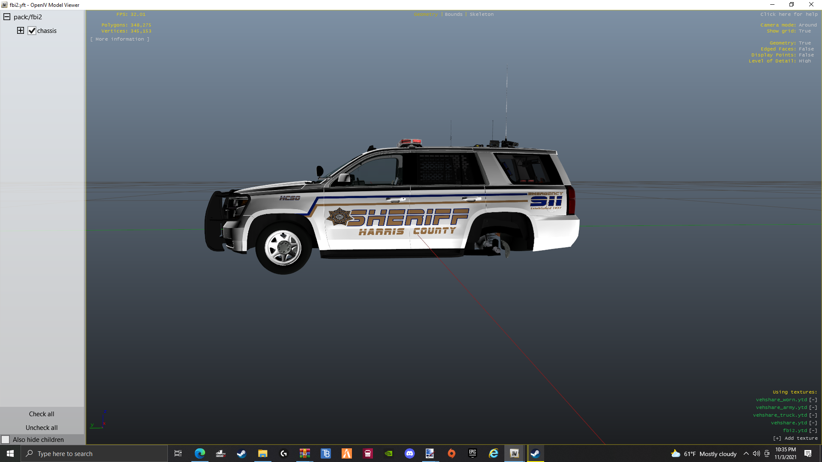Viewport: 822px width, 462px height.
Task: Toggle the Edged Faces setting
Action: pos(806,49)
